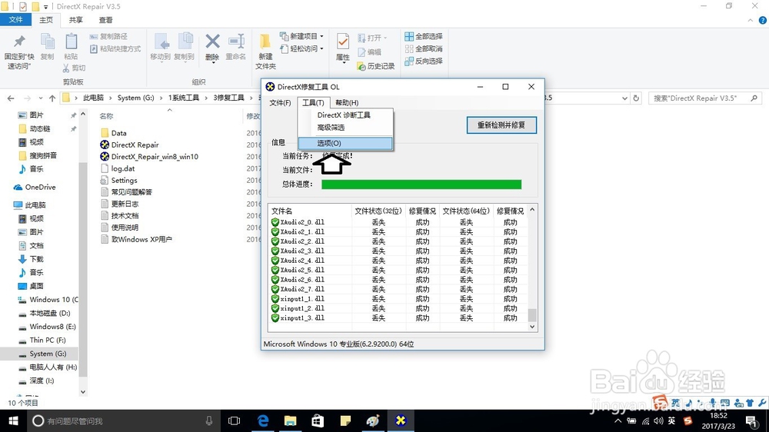
Task: Click the 文件名 column header in results
Action: click(282, 211)
